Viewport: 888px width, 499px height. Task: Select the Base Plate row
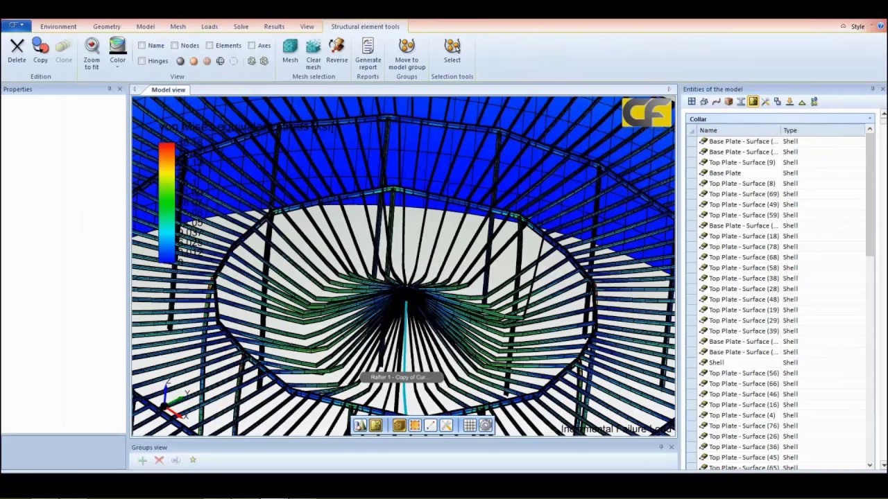pyautogui.click(x=781, y=173)
